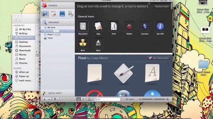This screenshot has height=119, width=213.
Task: Click the Float by Corey Marion title
Action: (93, 58)
